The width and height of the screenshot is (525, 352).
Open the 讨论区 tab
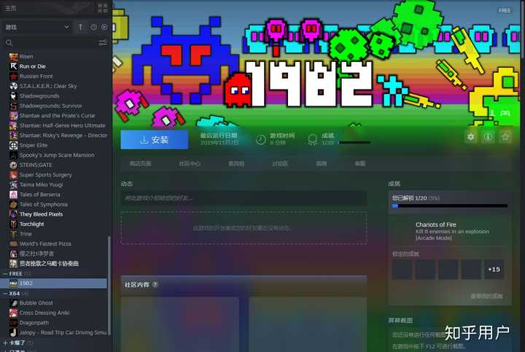[280, 164]
